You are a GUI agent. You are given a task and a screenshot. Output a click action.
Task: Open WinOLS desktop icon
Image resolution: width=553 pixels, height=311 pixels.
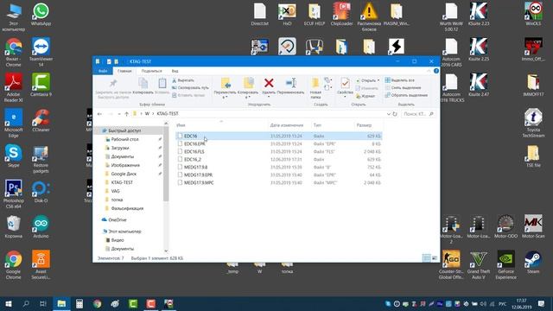[533, 14]
